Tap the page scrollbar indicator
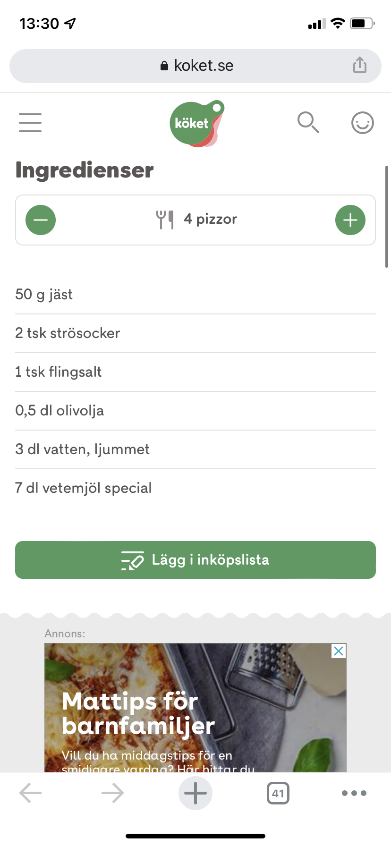Viewport: 391px width, 846px height. tap(387, 216)
